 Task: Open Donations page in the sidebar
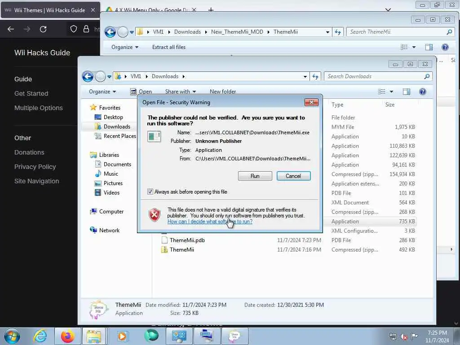(x=29, y=152)
